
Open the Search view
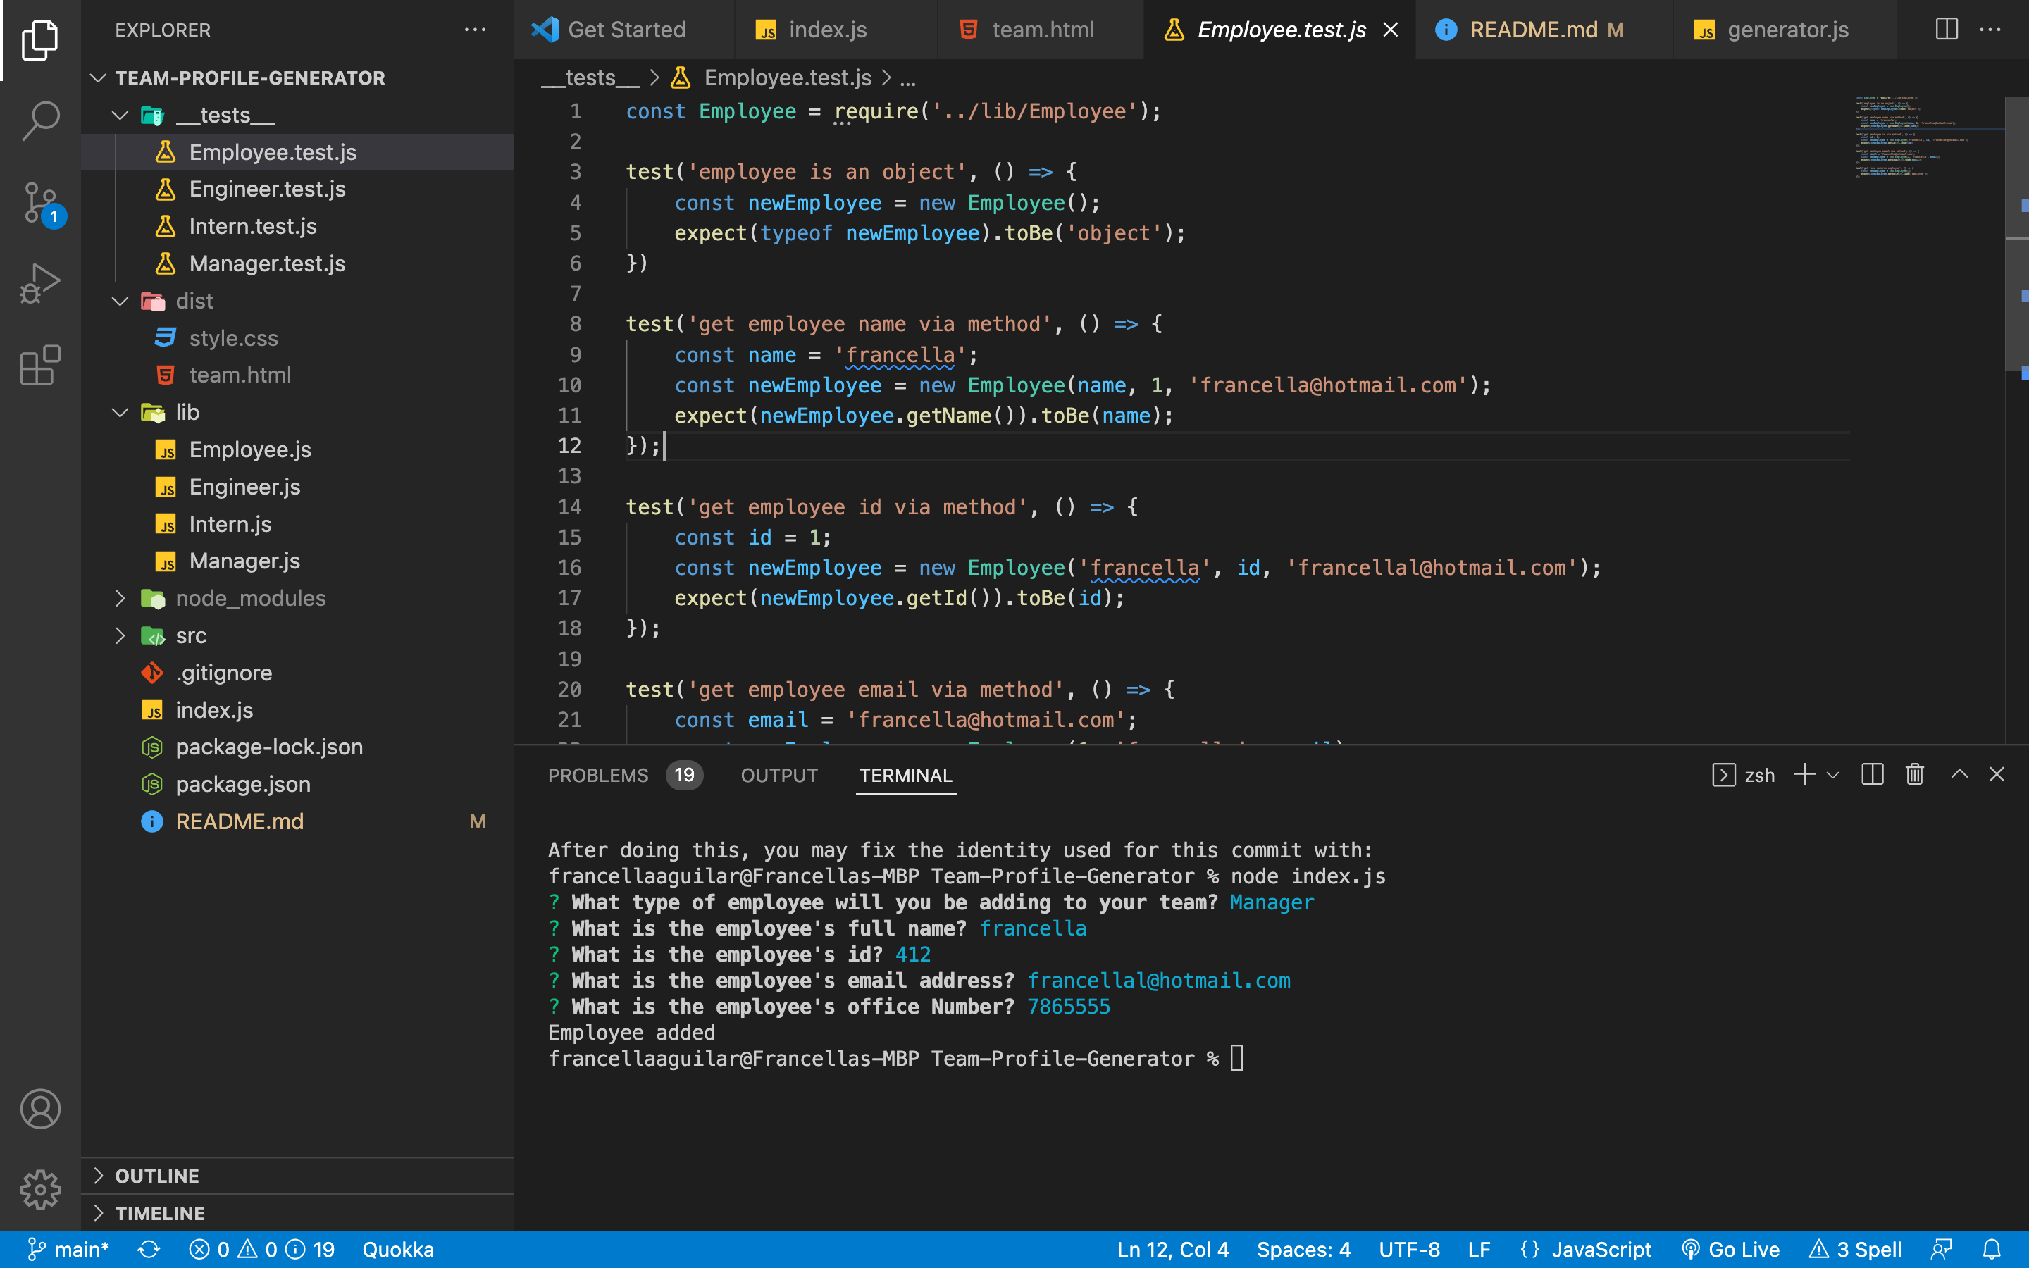point(39,120)
